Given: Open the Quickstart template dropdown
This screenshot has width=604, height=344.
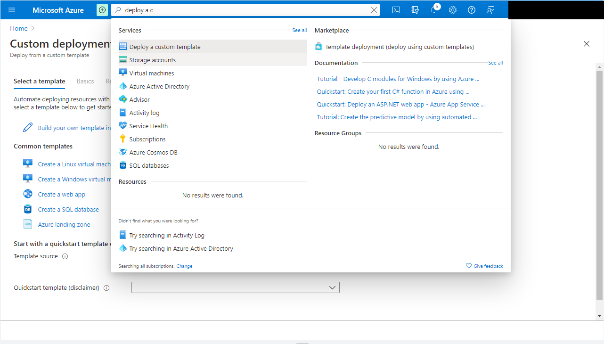Looking at the screenshot, I should (x=236, y=287).
